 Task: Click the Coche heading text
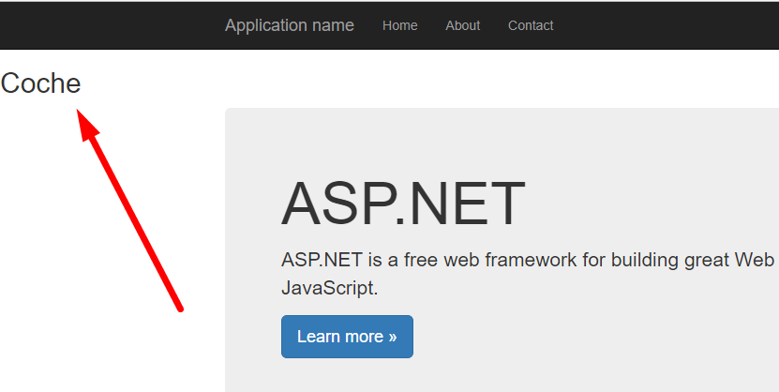[x=41, y=83]
